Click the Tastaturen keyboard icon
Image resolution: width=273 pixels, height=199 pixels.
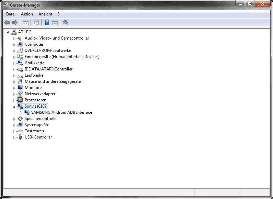coord(20,131)
